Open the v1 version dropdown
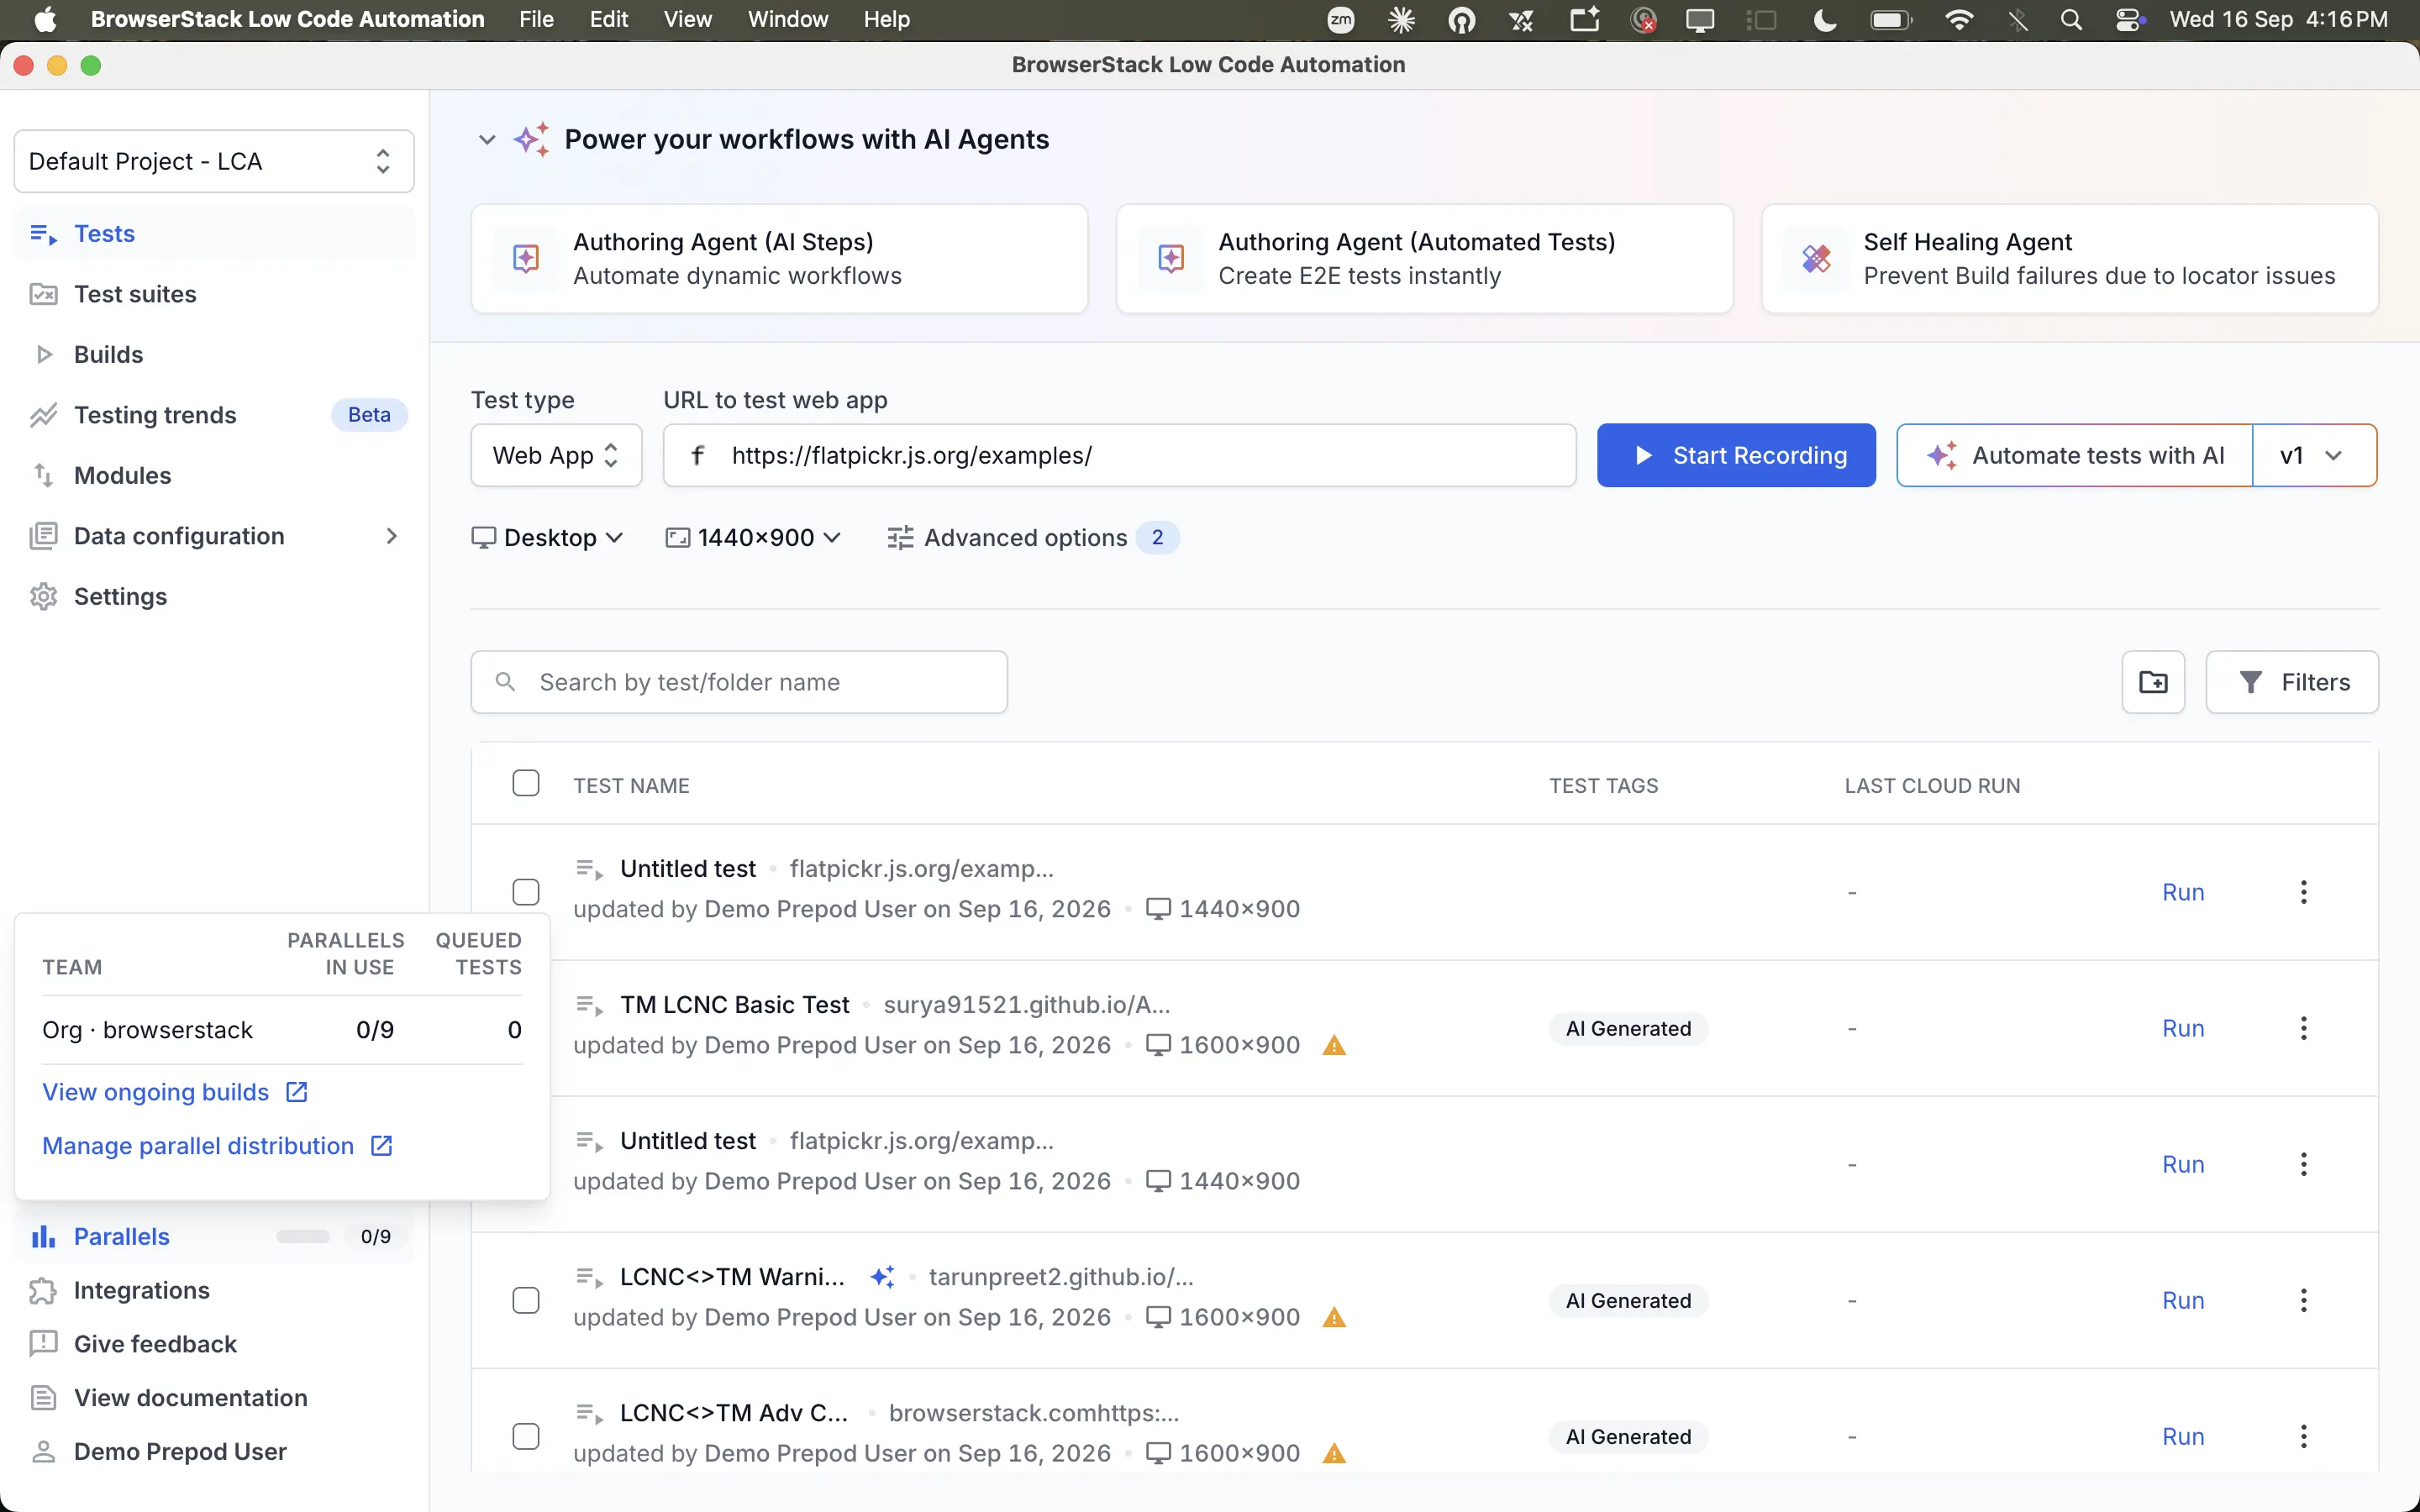 pyautogui.click(x=2313, y=455)
